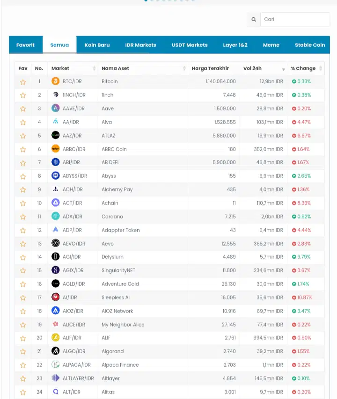Star the ABBC/IDR row
Viewport: 337px width, 399px height.
point(23,149)
